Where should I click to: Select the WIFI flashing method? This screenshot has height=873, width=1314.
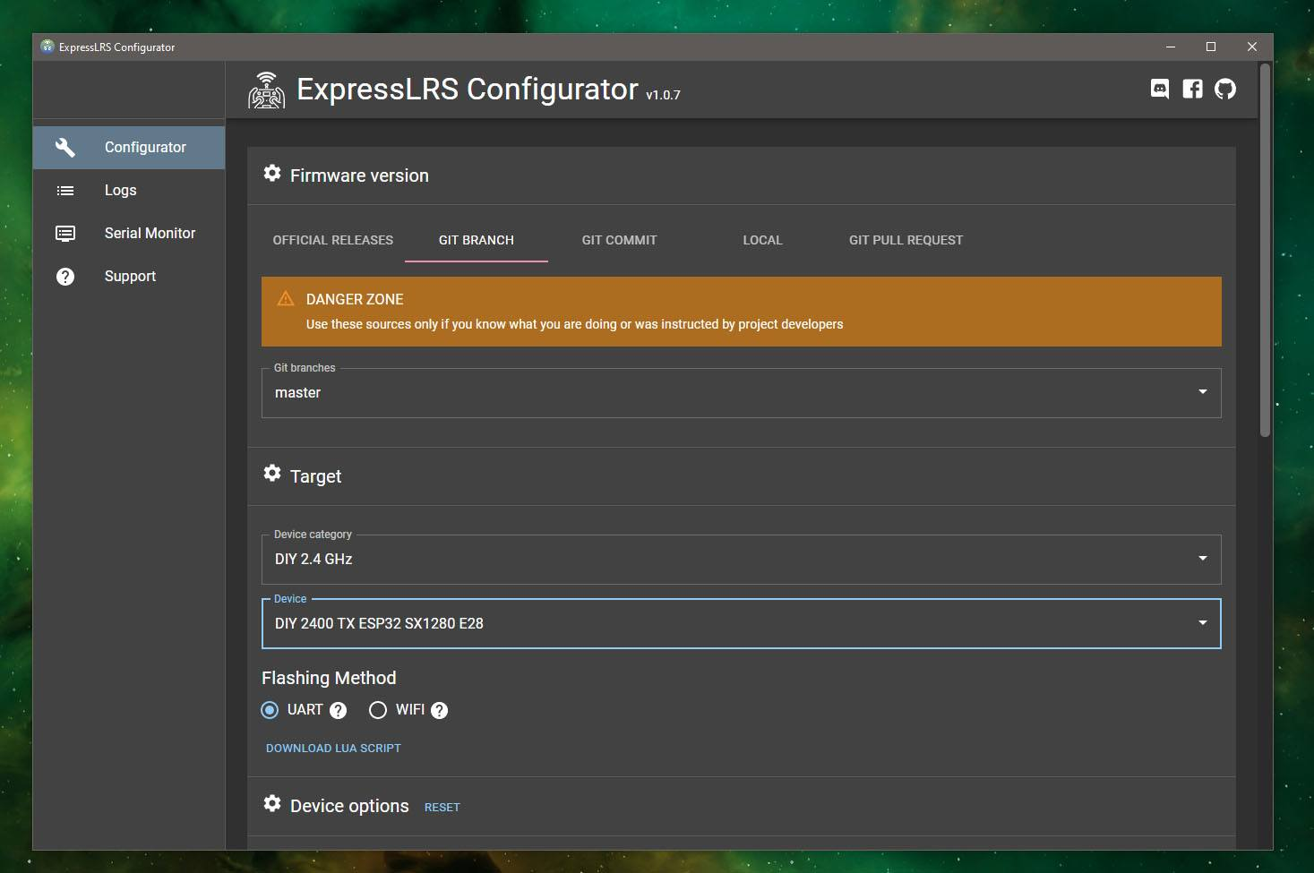tap(378, 710)
